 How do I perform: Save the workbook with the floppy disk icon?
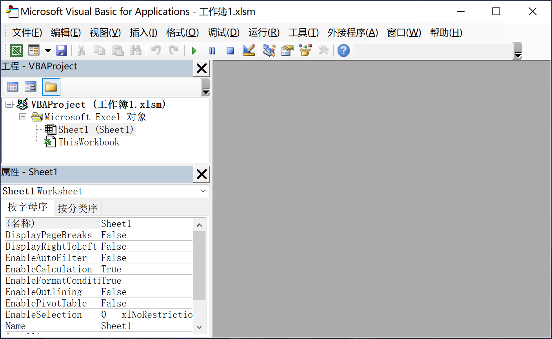(62, 51)
